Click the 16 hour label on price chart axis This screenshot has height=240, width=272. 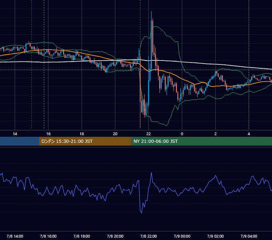pos(48,134)
